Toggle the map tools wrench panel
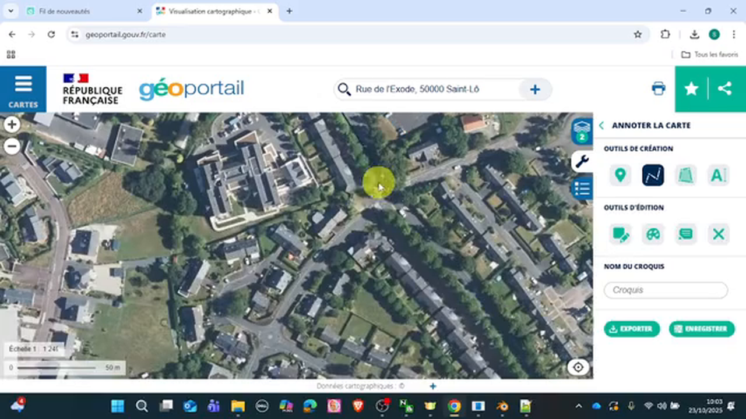The width and height of the screenshot is (746, 419). pyautogui.click(x=582, y=161)
